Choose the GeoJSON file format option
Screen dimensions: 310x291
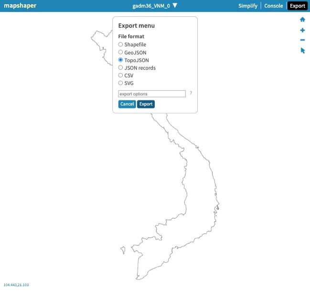[120, 52]
